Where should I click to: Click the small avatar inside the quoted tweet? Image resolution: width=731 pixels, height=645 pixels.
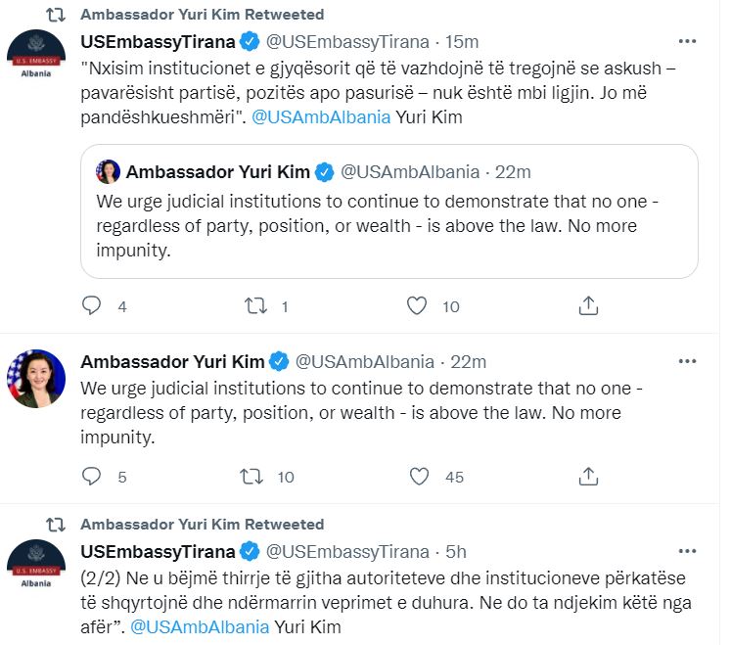coord(108,172)
